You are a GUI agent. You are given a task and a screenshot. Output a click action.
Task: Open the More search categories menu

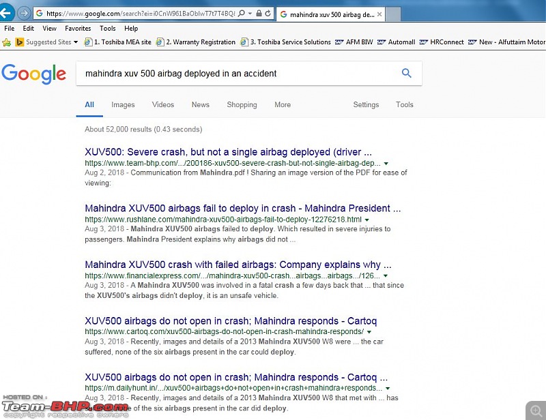[283, 105]
